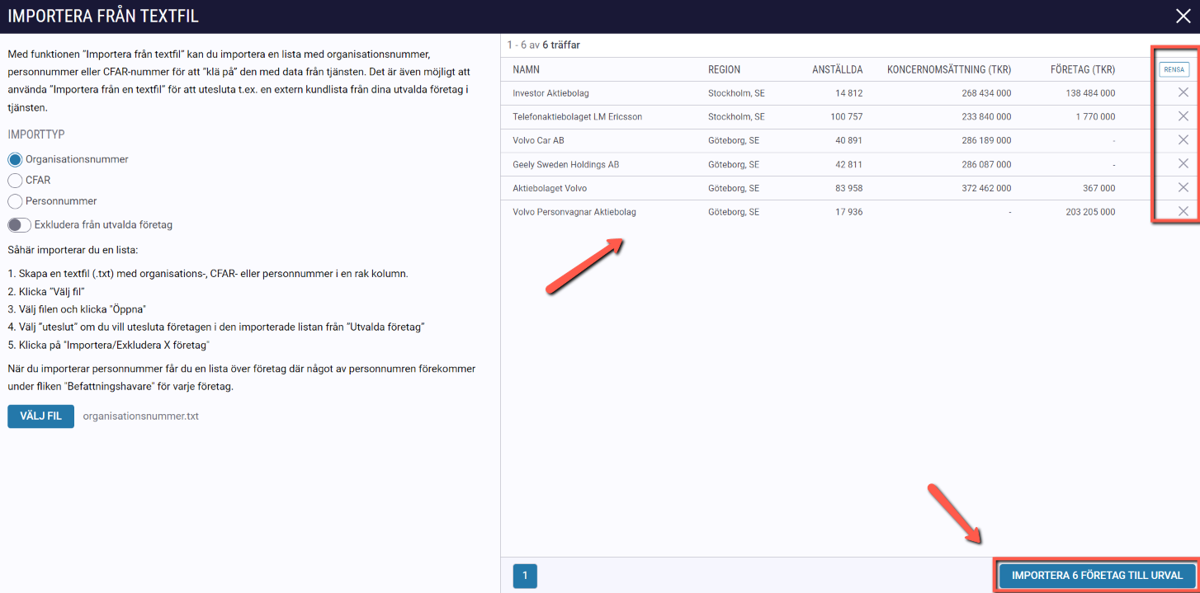
Task: Go to results page 1
Action: [x=525, y=576]
